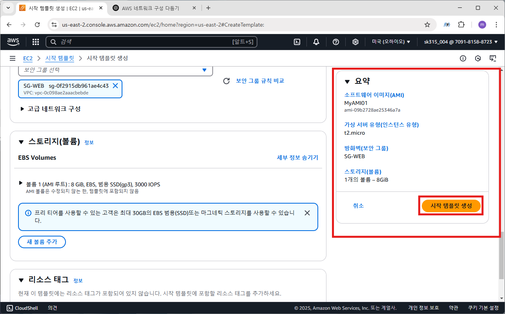Open 정보 link next to 스토리지(볼륨)

[x=89, y=143]
